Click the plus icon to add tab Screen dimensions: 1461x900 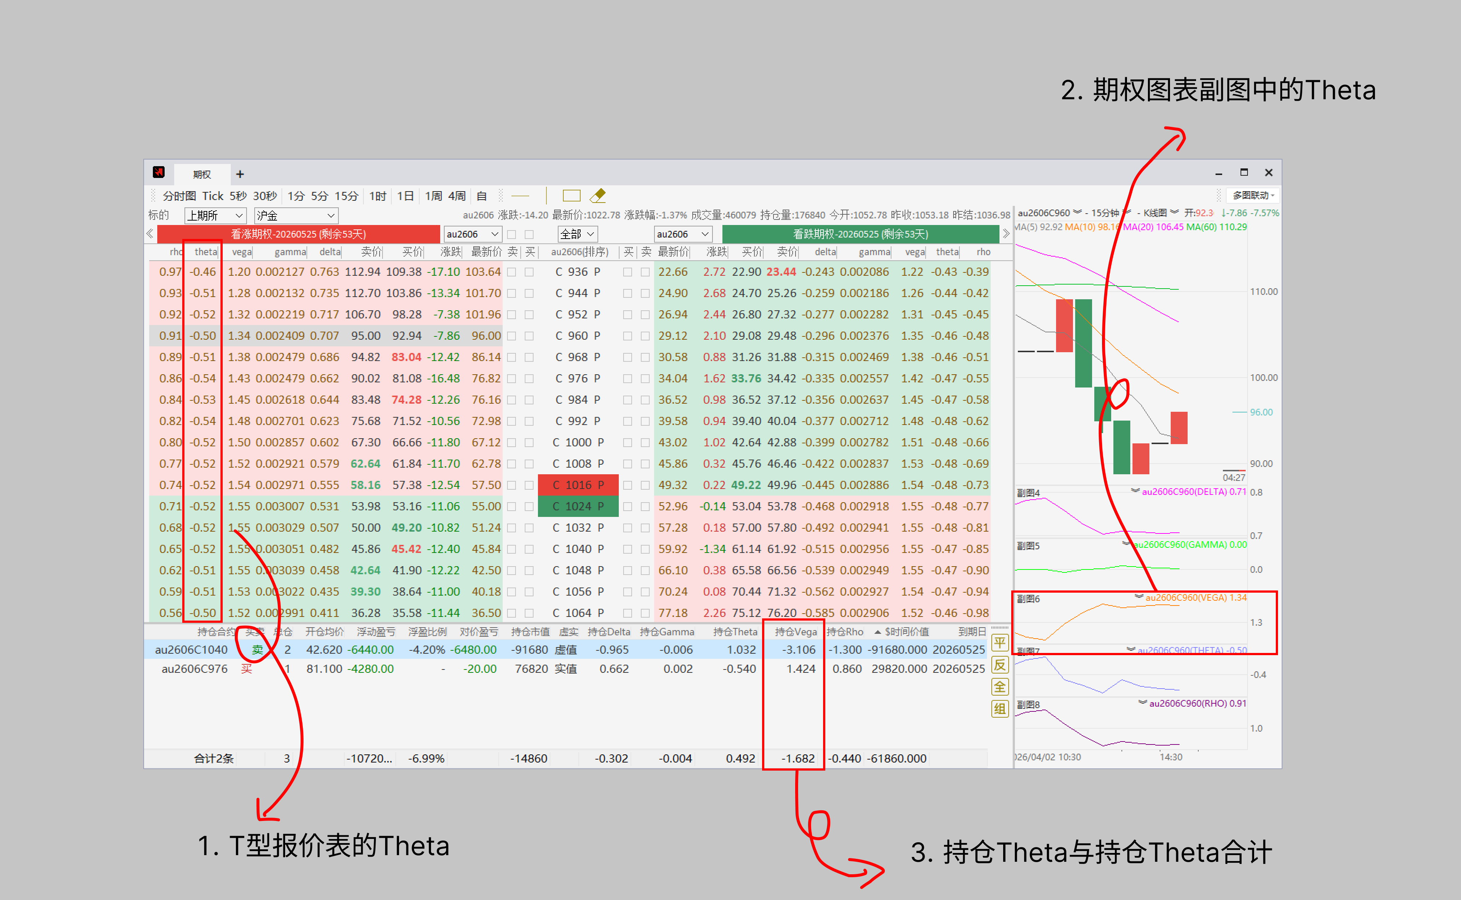click(x=240, y=174)
